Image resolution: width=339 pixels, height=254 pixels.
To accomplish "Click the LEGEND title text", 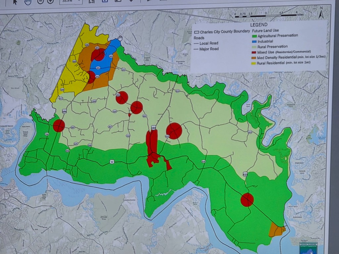I will [x=259, y=25].
